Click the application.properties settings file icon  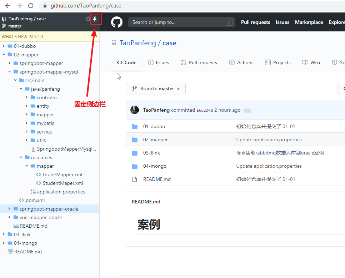click(33, 192)
